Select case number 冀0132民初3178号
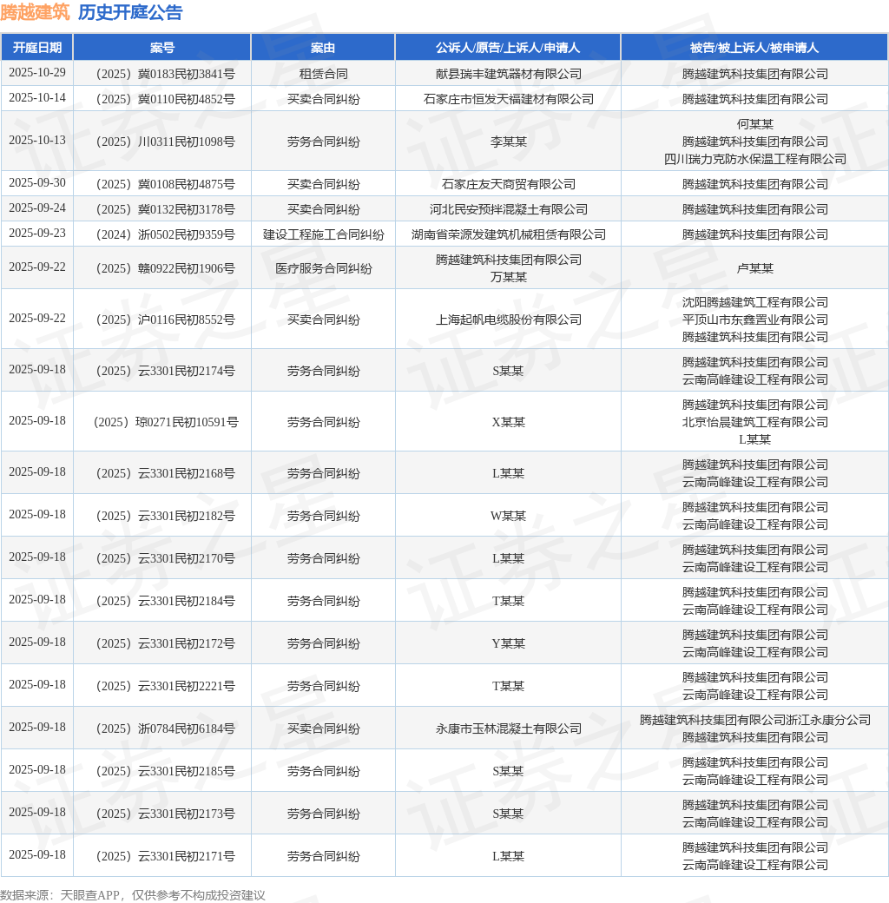 [x=165, y=209]
